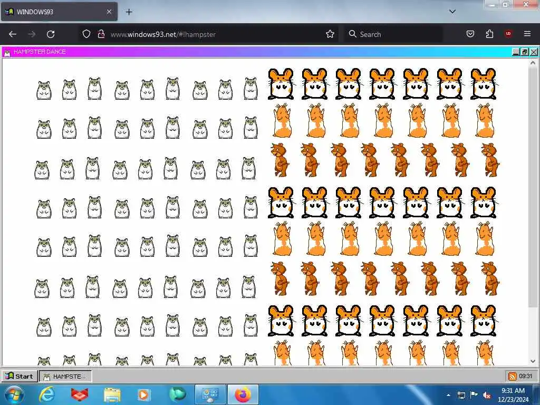
Task: Expand the list all tabs chevron
Action: [452, 12]
